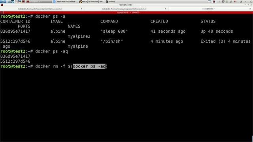
Task: Click the "Up 40 seconds" status text
Action: (217, 32)
